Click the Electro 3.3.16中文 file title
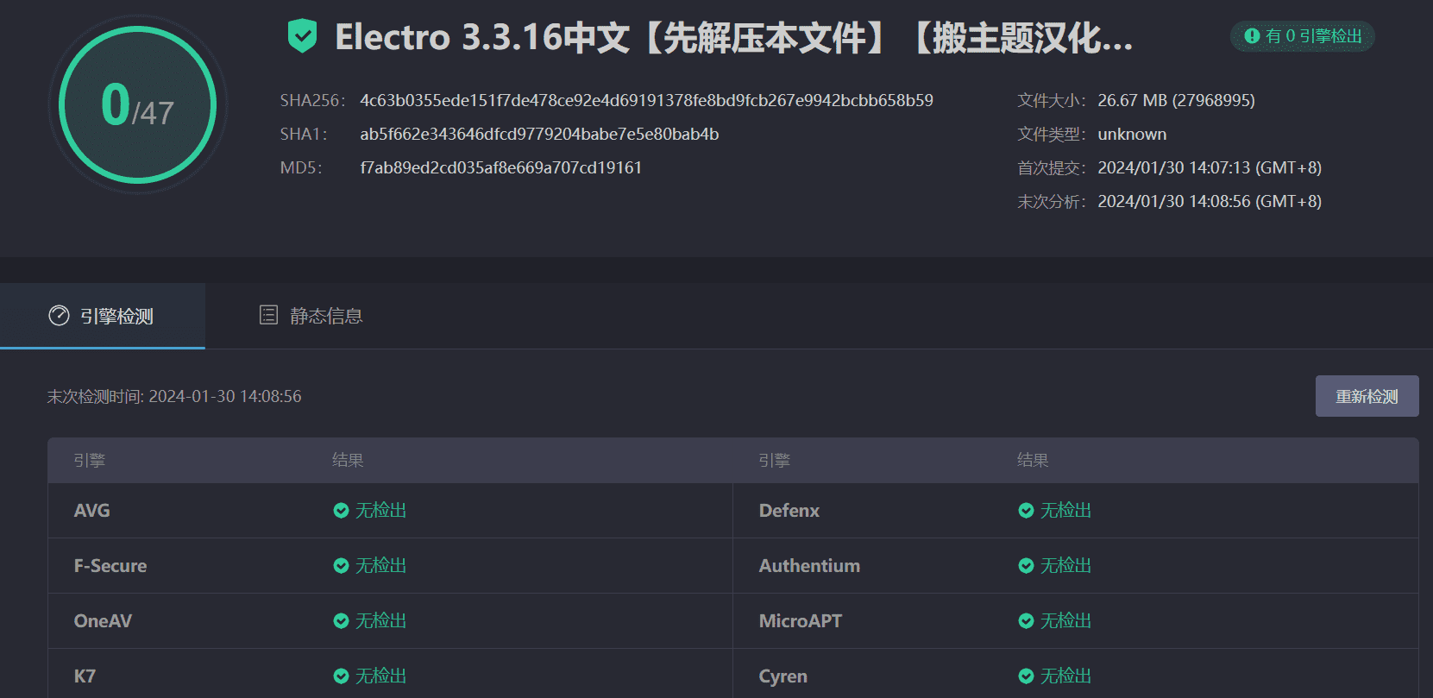The height and width of the screenshot is (698, 1433). (x=733, y=37)
